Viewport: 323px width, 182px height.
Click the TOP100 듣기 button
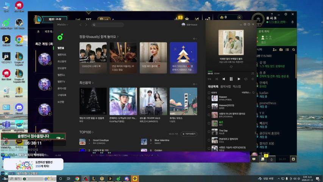click(x=189, y=134)
